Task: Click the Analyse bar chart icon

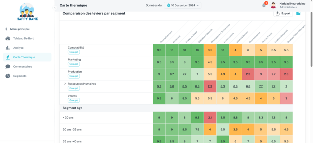Action: (8, 48)
